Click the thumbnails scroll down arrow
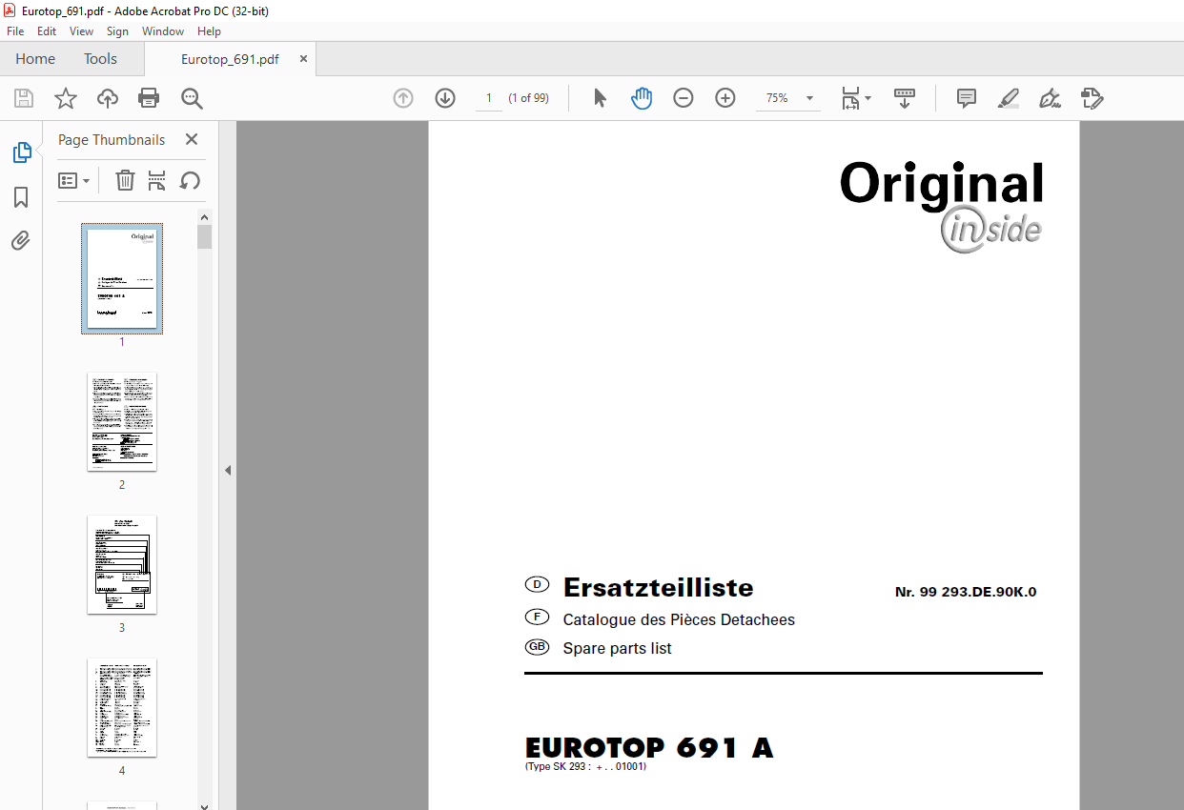Image resolution: width=1184 pixels, height=810 pixels. (204, 805)
